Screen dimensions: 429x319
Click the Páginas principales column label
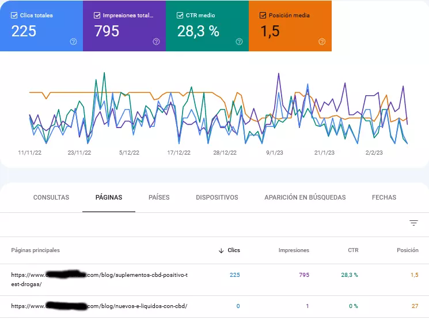(x=35, y=250)
